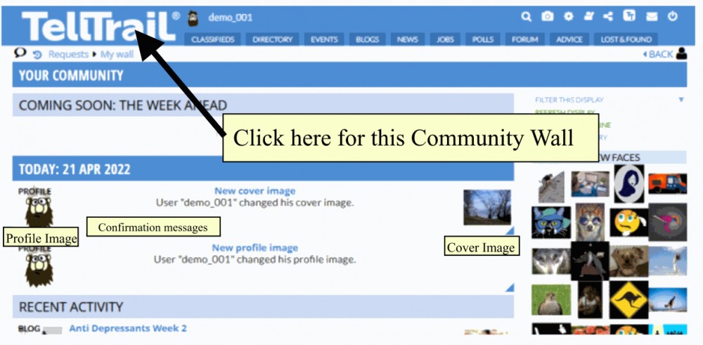Open the Events tab
The image size is (703, 345).
click(324, 39)
